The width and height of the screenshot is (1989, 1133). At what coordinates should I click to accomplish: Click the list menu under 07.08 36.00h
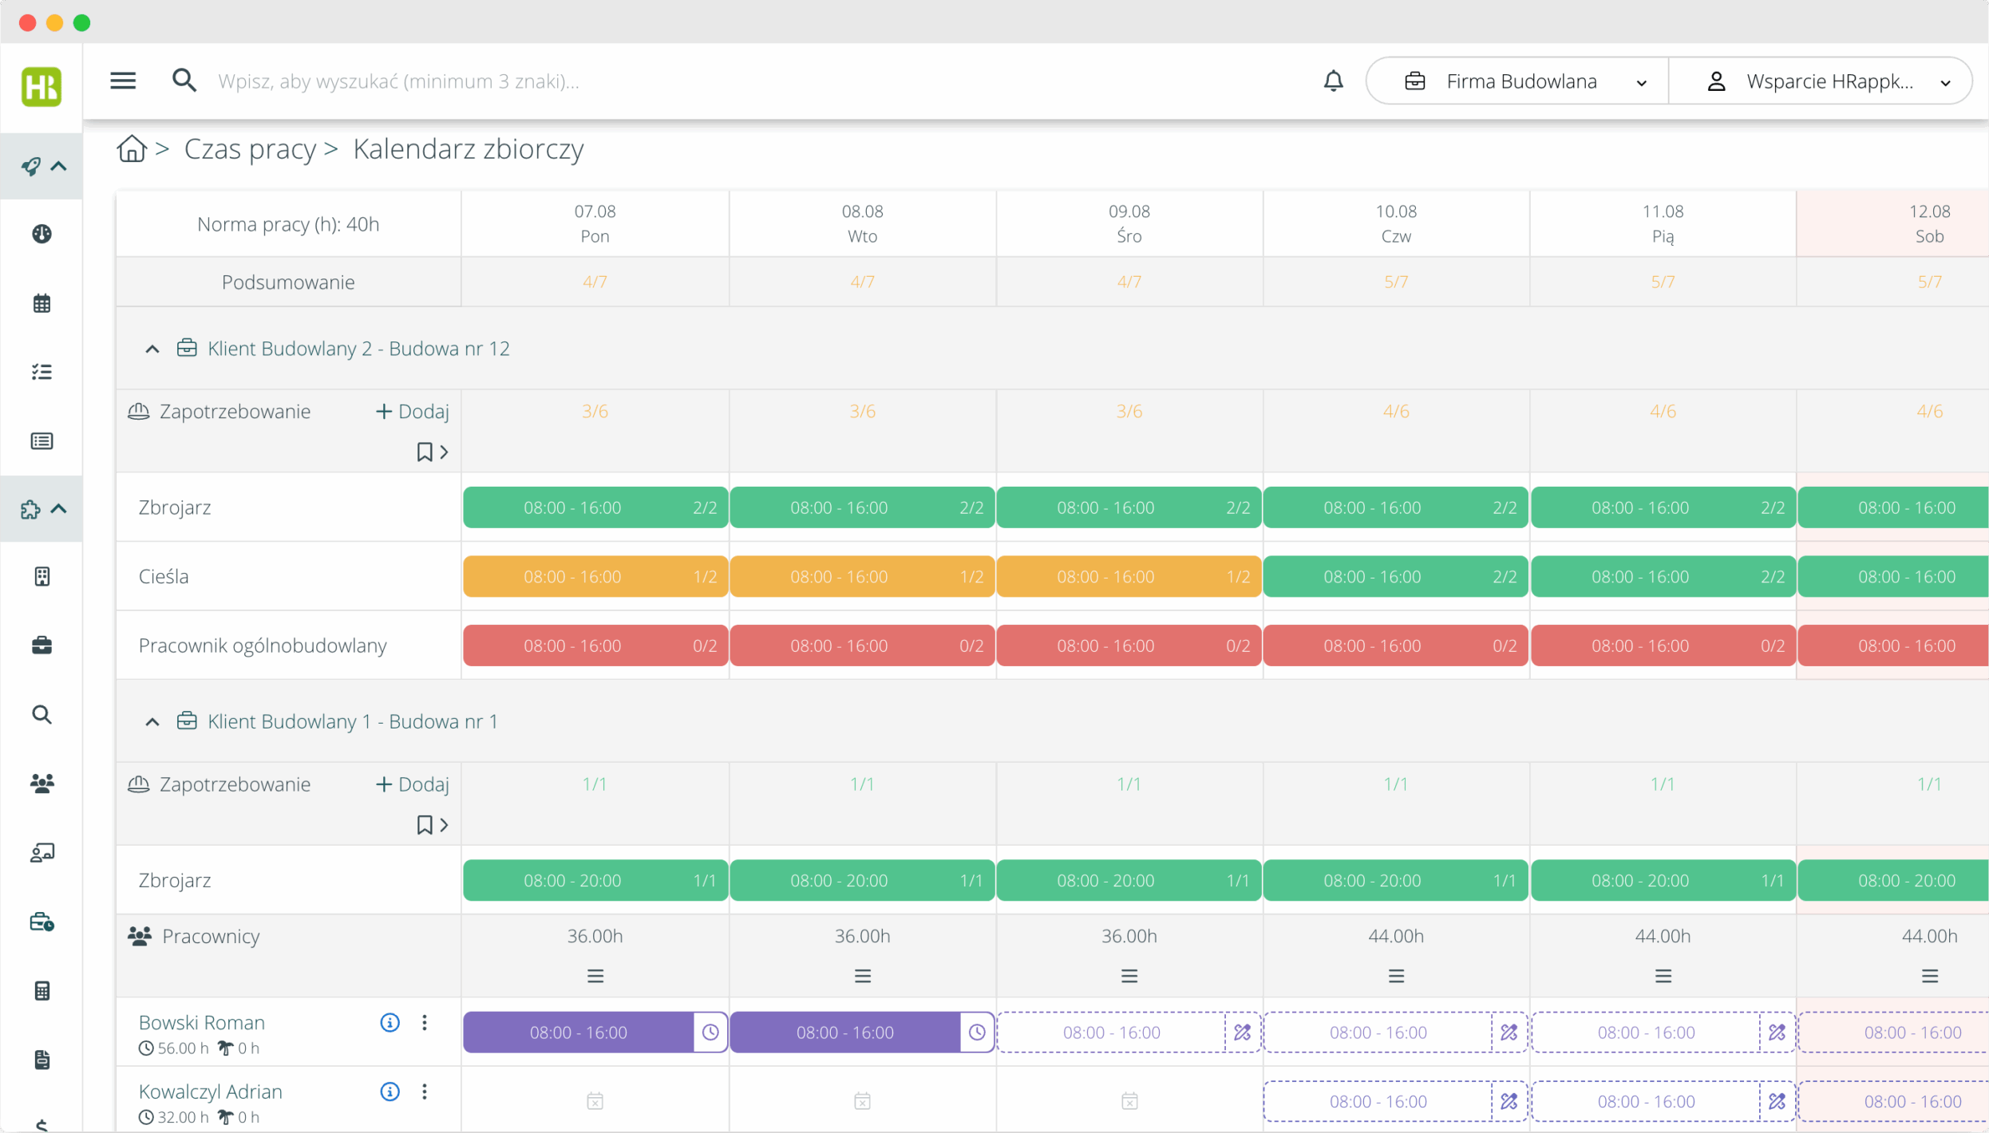click(x=595, y=976)
